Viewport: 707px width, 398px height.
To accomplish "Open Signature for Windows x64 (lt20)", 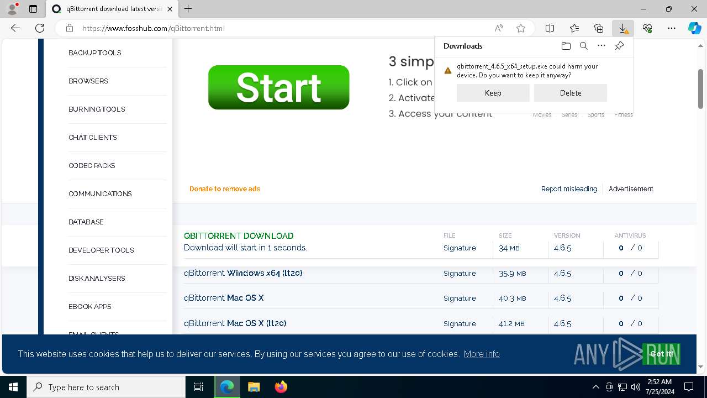I will pyautogui.click(x=460, y=274).
